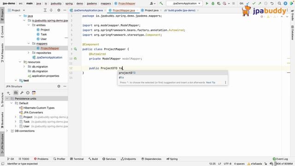The height and width of the screenshot is (166, 295).
Task: Click the gutter bean icon beside modelMapper field
Action: (76, 59)
